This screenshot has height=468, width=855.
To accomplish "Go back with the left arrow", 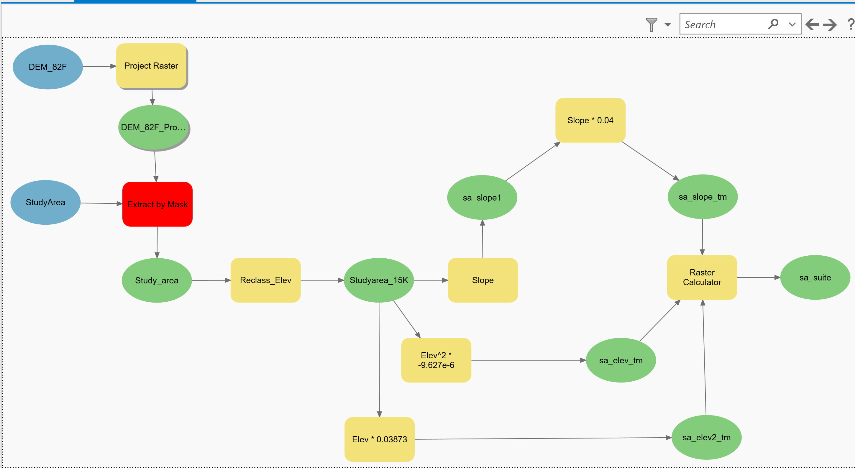I will coord(812,24).
